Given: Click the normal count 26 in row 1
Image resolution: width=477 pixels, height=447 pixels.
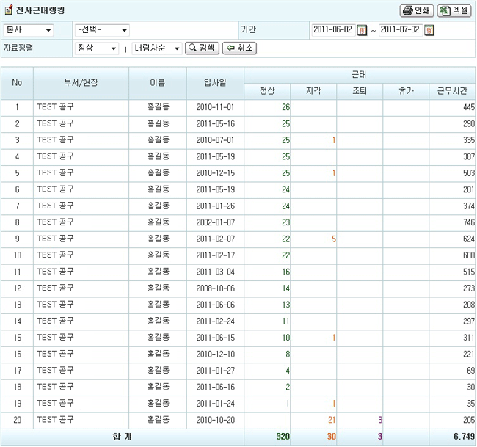Looking at the screenshot, I should (285, 107).
